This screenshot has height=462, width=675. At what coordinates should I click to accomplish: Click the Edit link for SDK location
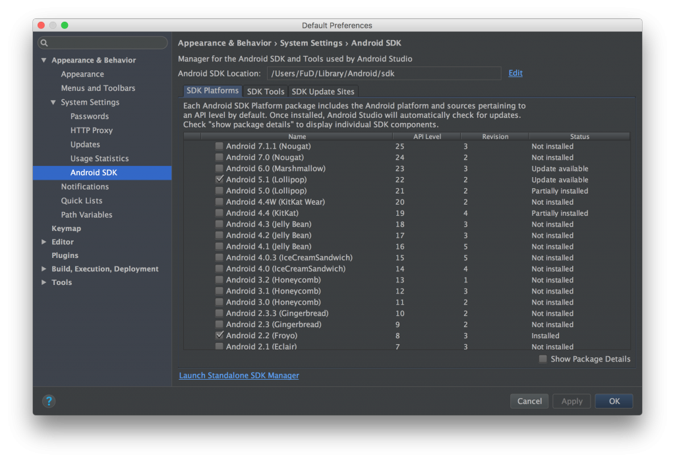[x=515, y=73]
